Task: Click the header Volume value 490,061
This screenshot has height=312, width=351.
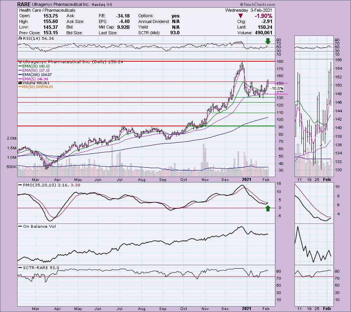Action: (x=264, y=33)
